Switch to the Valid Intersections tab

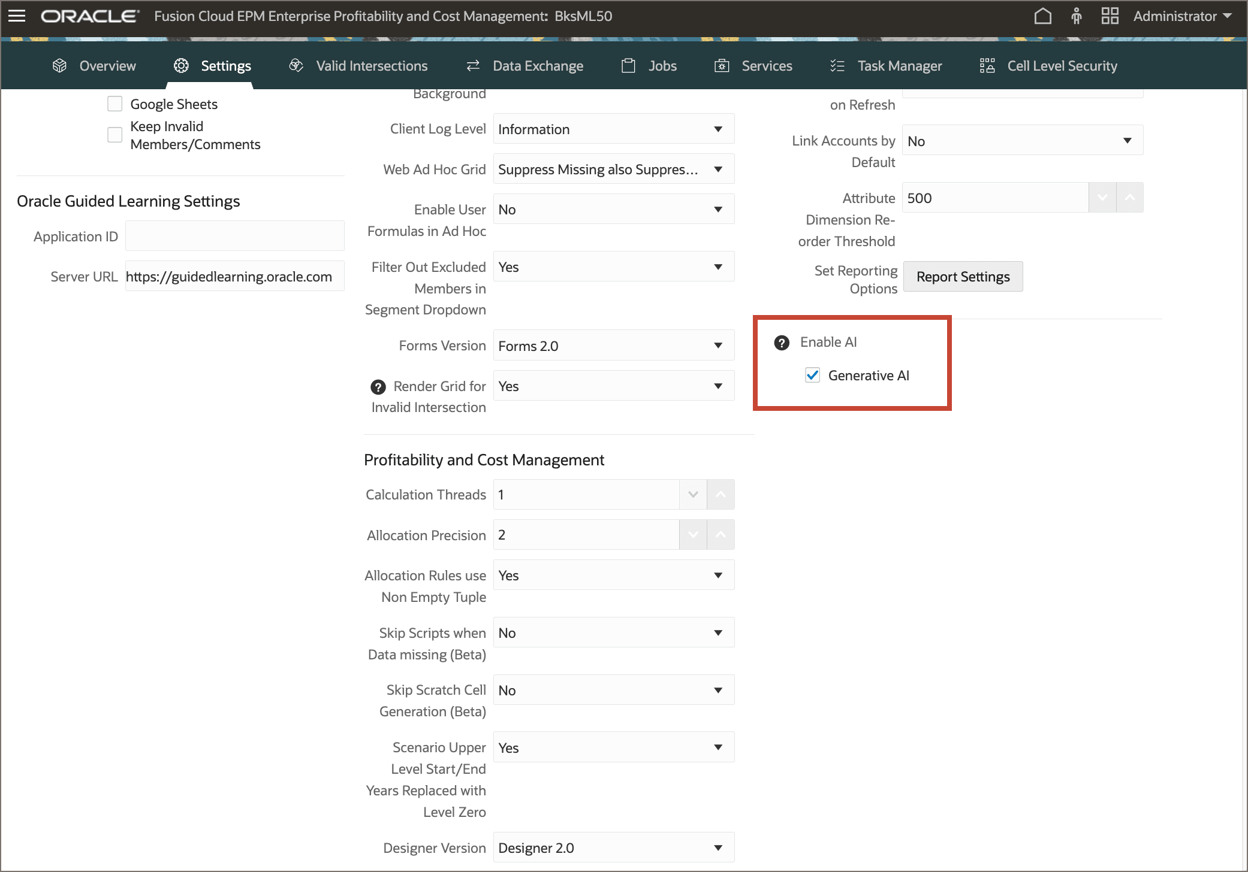coord(371,65)
